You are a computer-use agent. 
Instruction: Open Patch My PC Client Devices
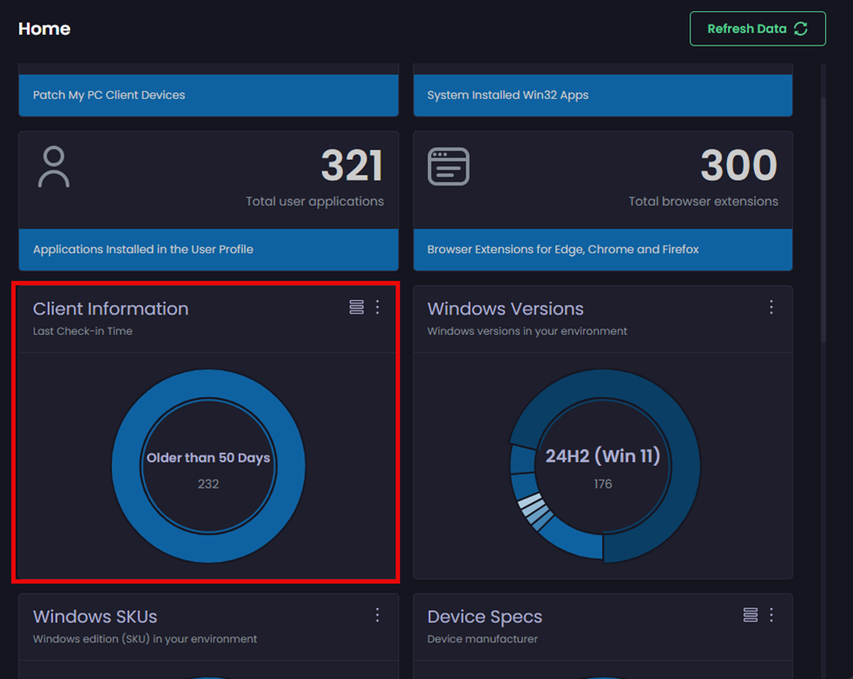[208, 95]
